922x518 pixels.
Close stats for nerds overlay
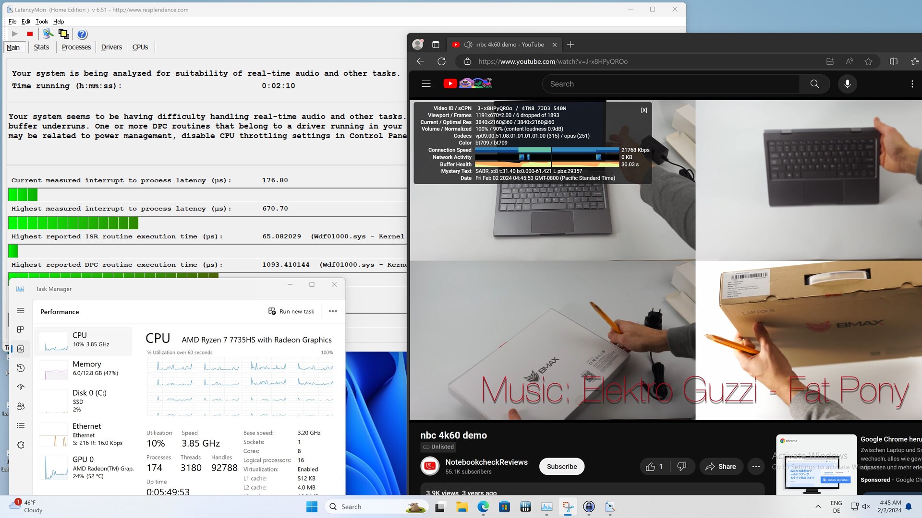coord(644,110)
